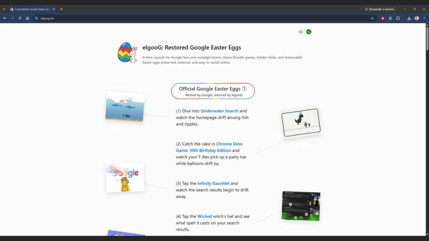Click the green share icon

coord(309,32)
